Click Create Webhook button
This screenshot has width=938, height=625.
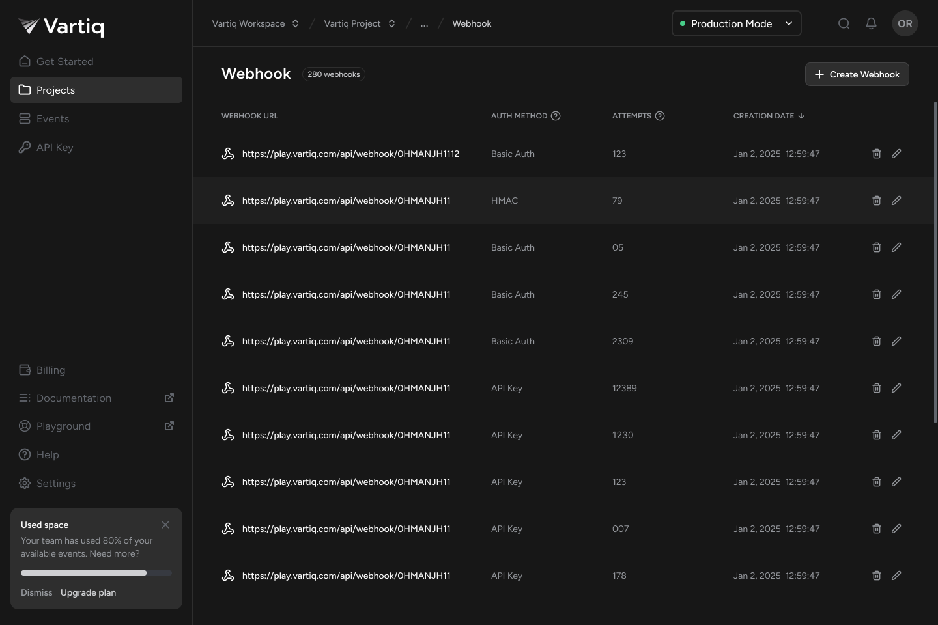tap(857, 74)
